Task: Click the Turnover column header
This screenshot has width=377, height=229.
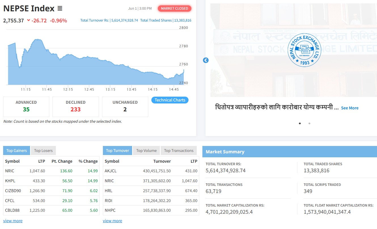Action: click(162, 161)
